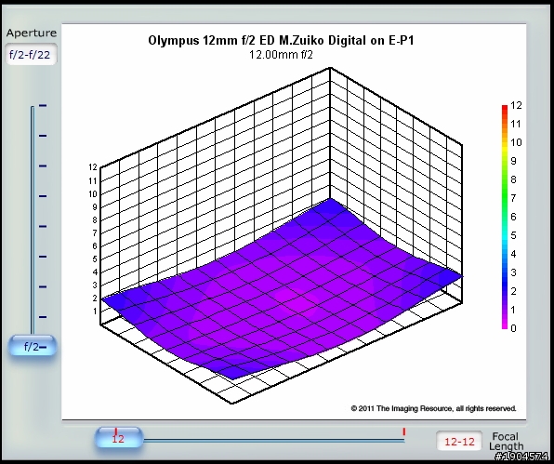Click the chart title Olympus 12mm f/2 ED
The image size is (554, 464).
pyautogui.click(x=281, y=40)
